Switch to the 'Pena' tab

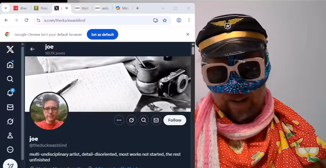pos(41,8)
